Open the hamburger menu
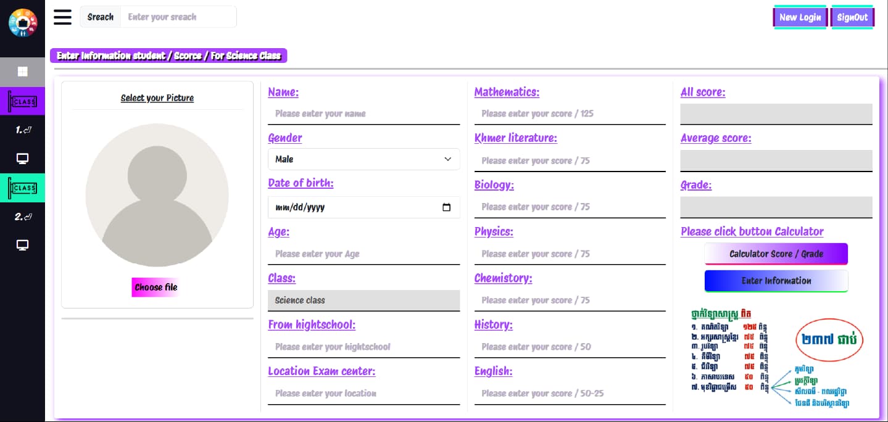The width and height of the screenshot is (888, 422). [x=62, y=17]
